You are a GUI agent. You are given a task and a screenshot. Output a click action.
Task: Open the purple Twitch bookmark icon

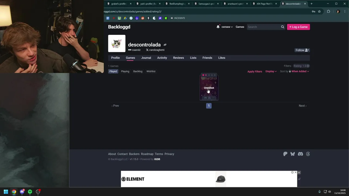pos(160,18)
